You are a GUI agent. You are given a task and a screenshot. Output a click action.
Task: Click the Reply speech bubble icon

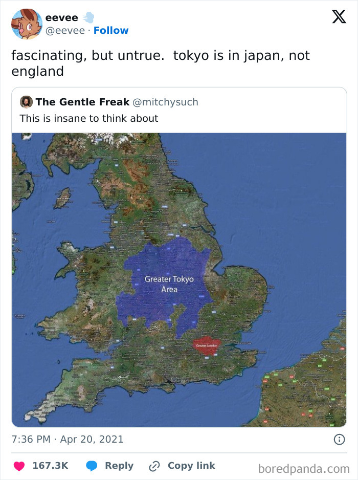coord(93,466)
